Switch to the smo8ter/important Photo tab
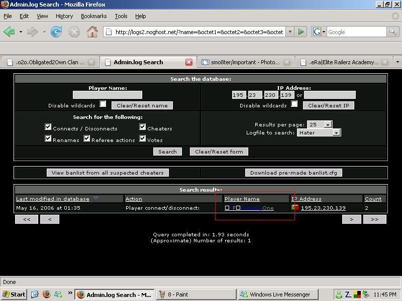402x301 pixels. point(246,62)
